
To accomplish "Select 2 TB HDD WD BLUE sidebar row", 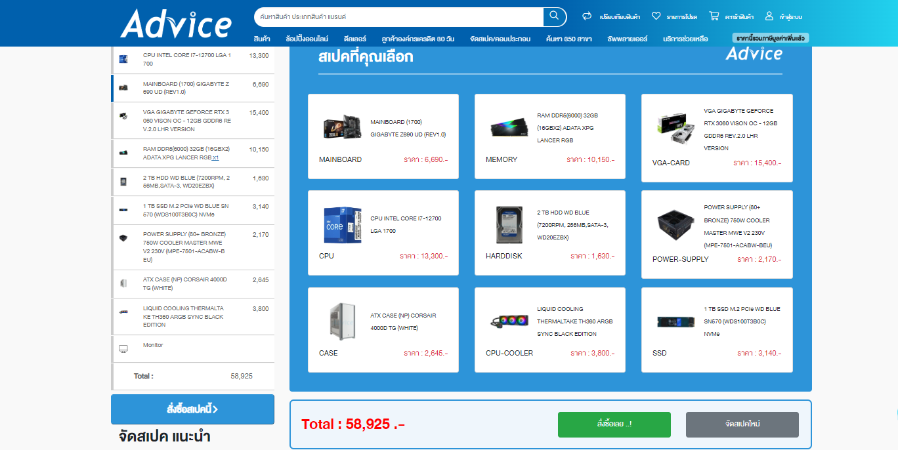I will (193, 182).
